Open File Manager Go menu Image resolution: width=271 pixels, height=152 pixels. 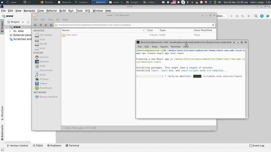pos(58,20)
